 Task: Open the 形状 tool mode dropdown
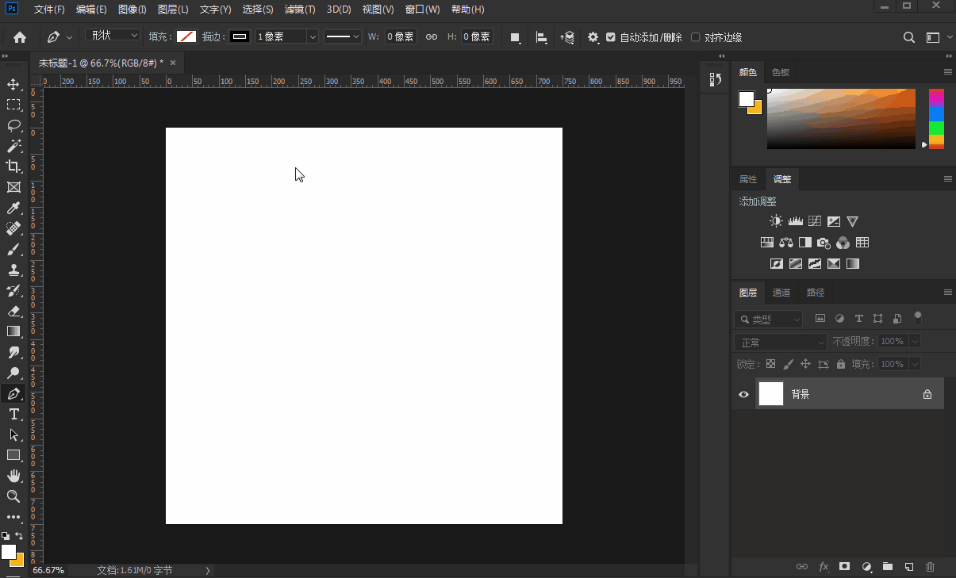click(x=112, y=36)
